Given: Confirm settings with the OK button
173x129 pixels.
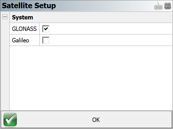Looking at the screenshot, I should pos(86,119).
